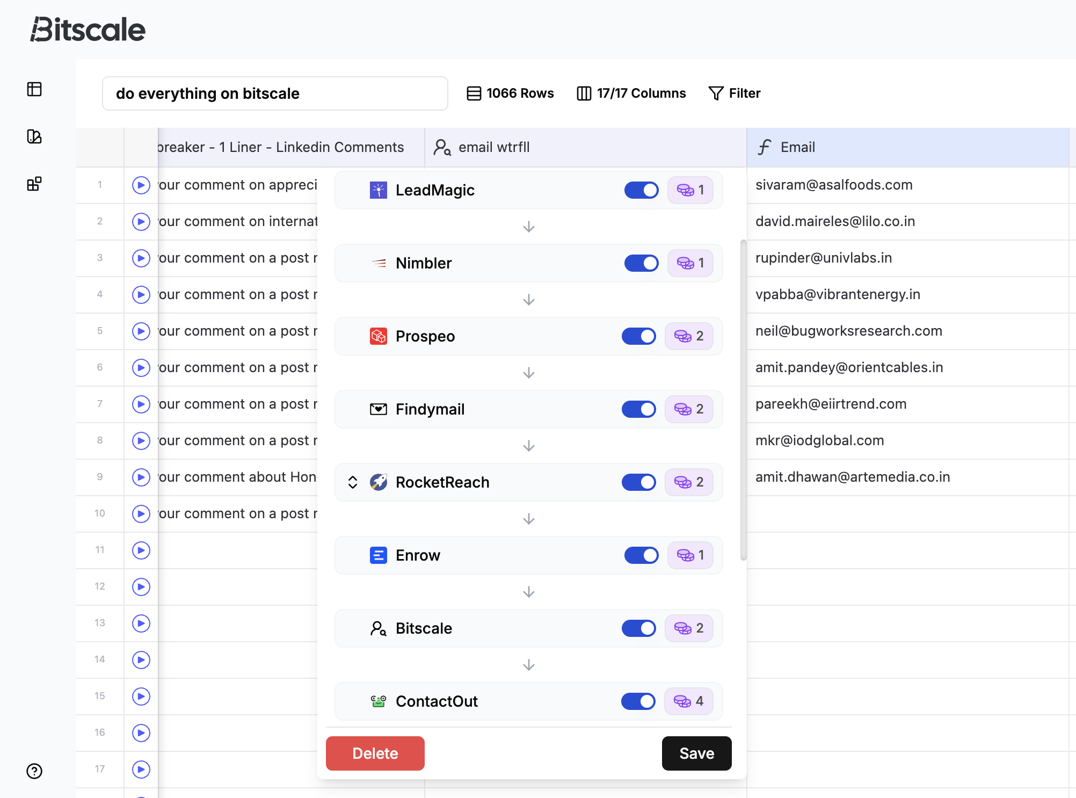Open the help question-mark icon
Image resolution: width=1076 pixels, height=798 pixels.
(x=34, y=771)
